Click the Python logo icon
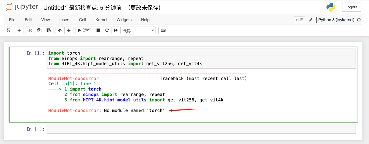Image resolution: width=369 pixels, height=144 pixels. 331,7
